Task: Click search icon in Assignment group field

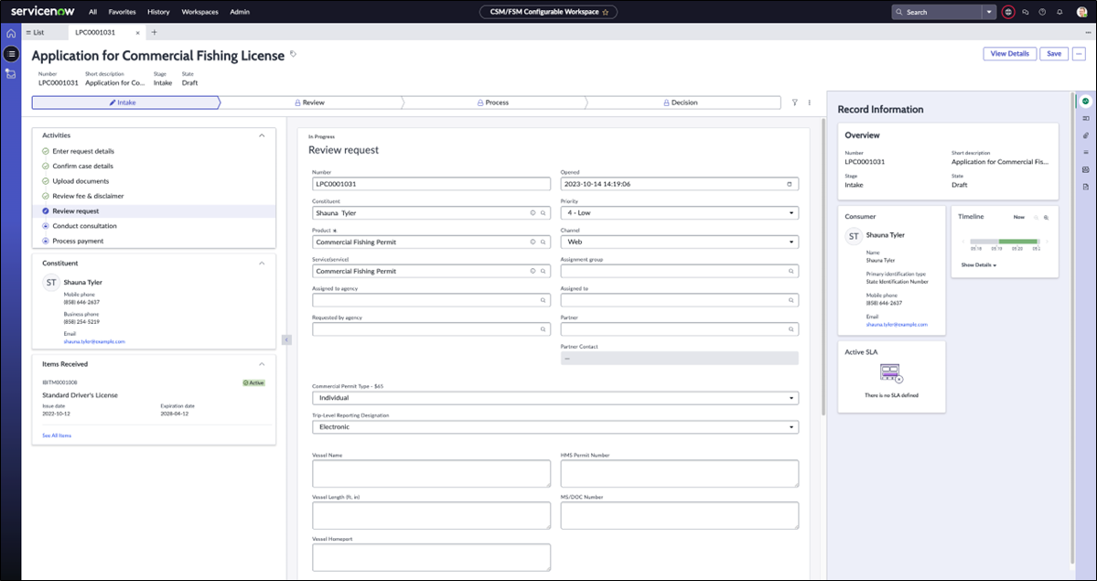Action: pos(790,271)
